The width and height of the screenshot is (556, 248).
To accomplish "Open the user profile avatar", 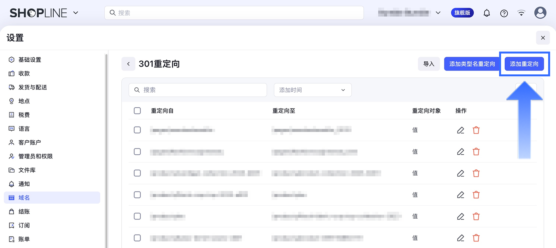I will point(540,13).
